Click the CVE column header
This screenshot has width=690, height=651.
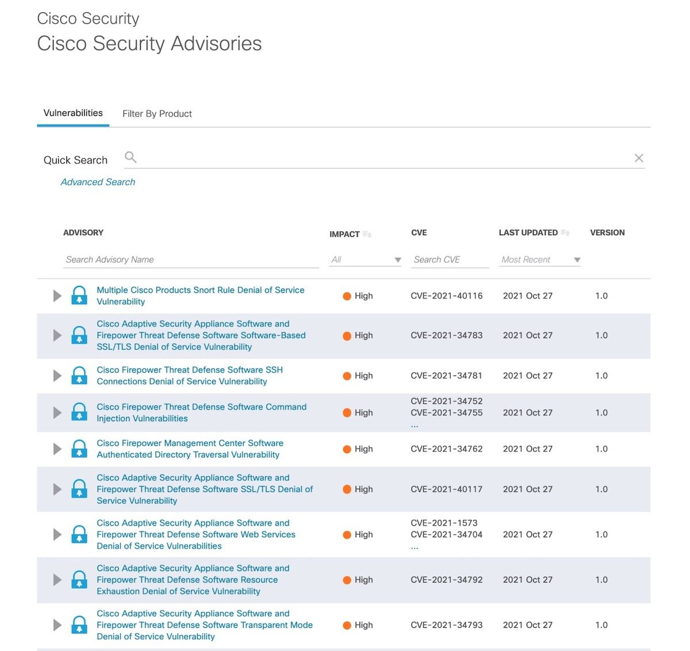[x=419, y=232]
